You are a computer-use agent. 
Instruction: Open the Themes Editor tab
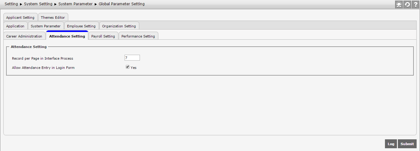pos(53,18)
